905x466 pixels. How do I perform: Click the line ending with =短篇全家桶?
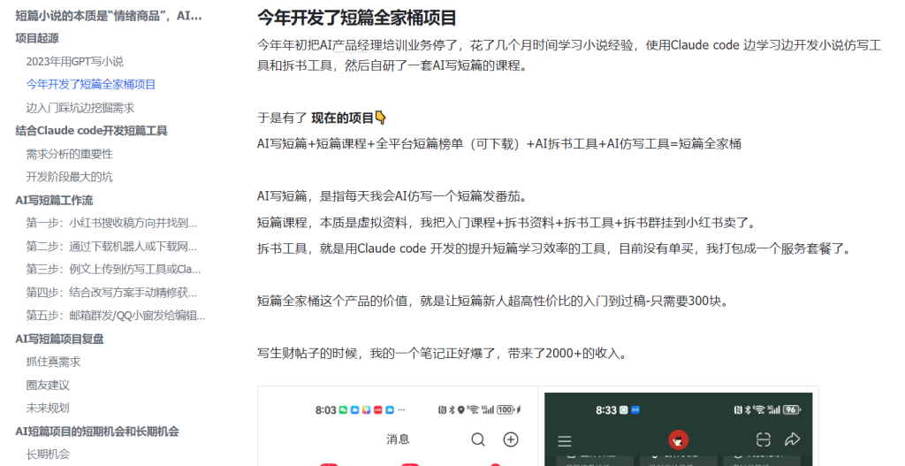[x=499, y=144]
